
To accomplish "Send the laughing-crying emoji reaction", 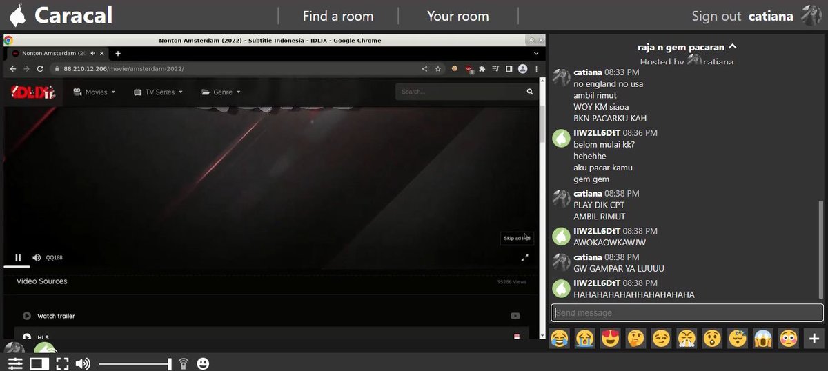I will pos(560,339).
